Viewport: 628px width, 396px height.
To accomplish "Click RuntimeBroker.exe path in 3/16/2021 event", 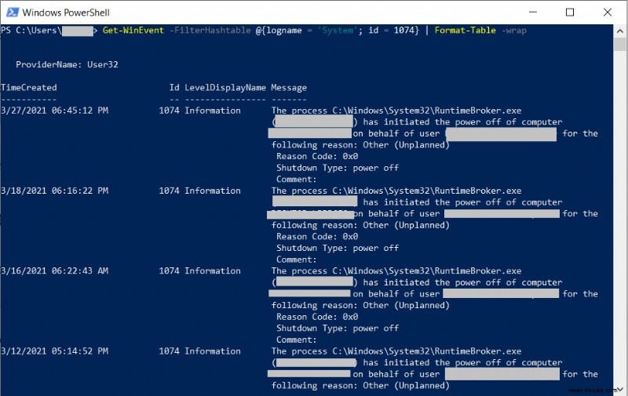I will [427, 271].
